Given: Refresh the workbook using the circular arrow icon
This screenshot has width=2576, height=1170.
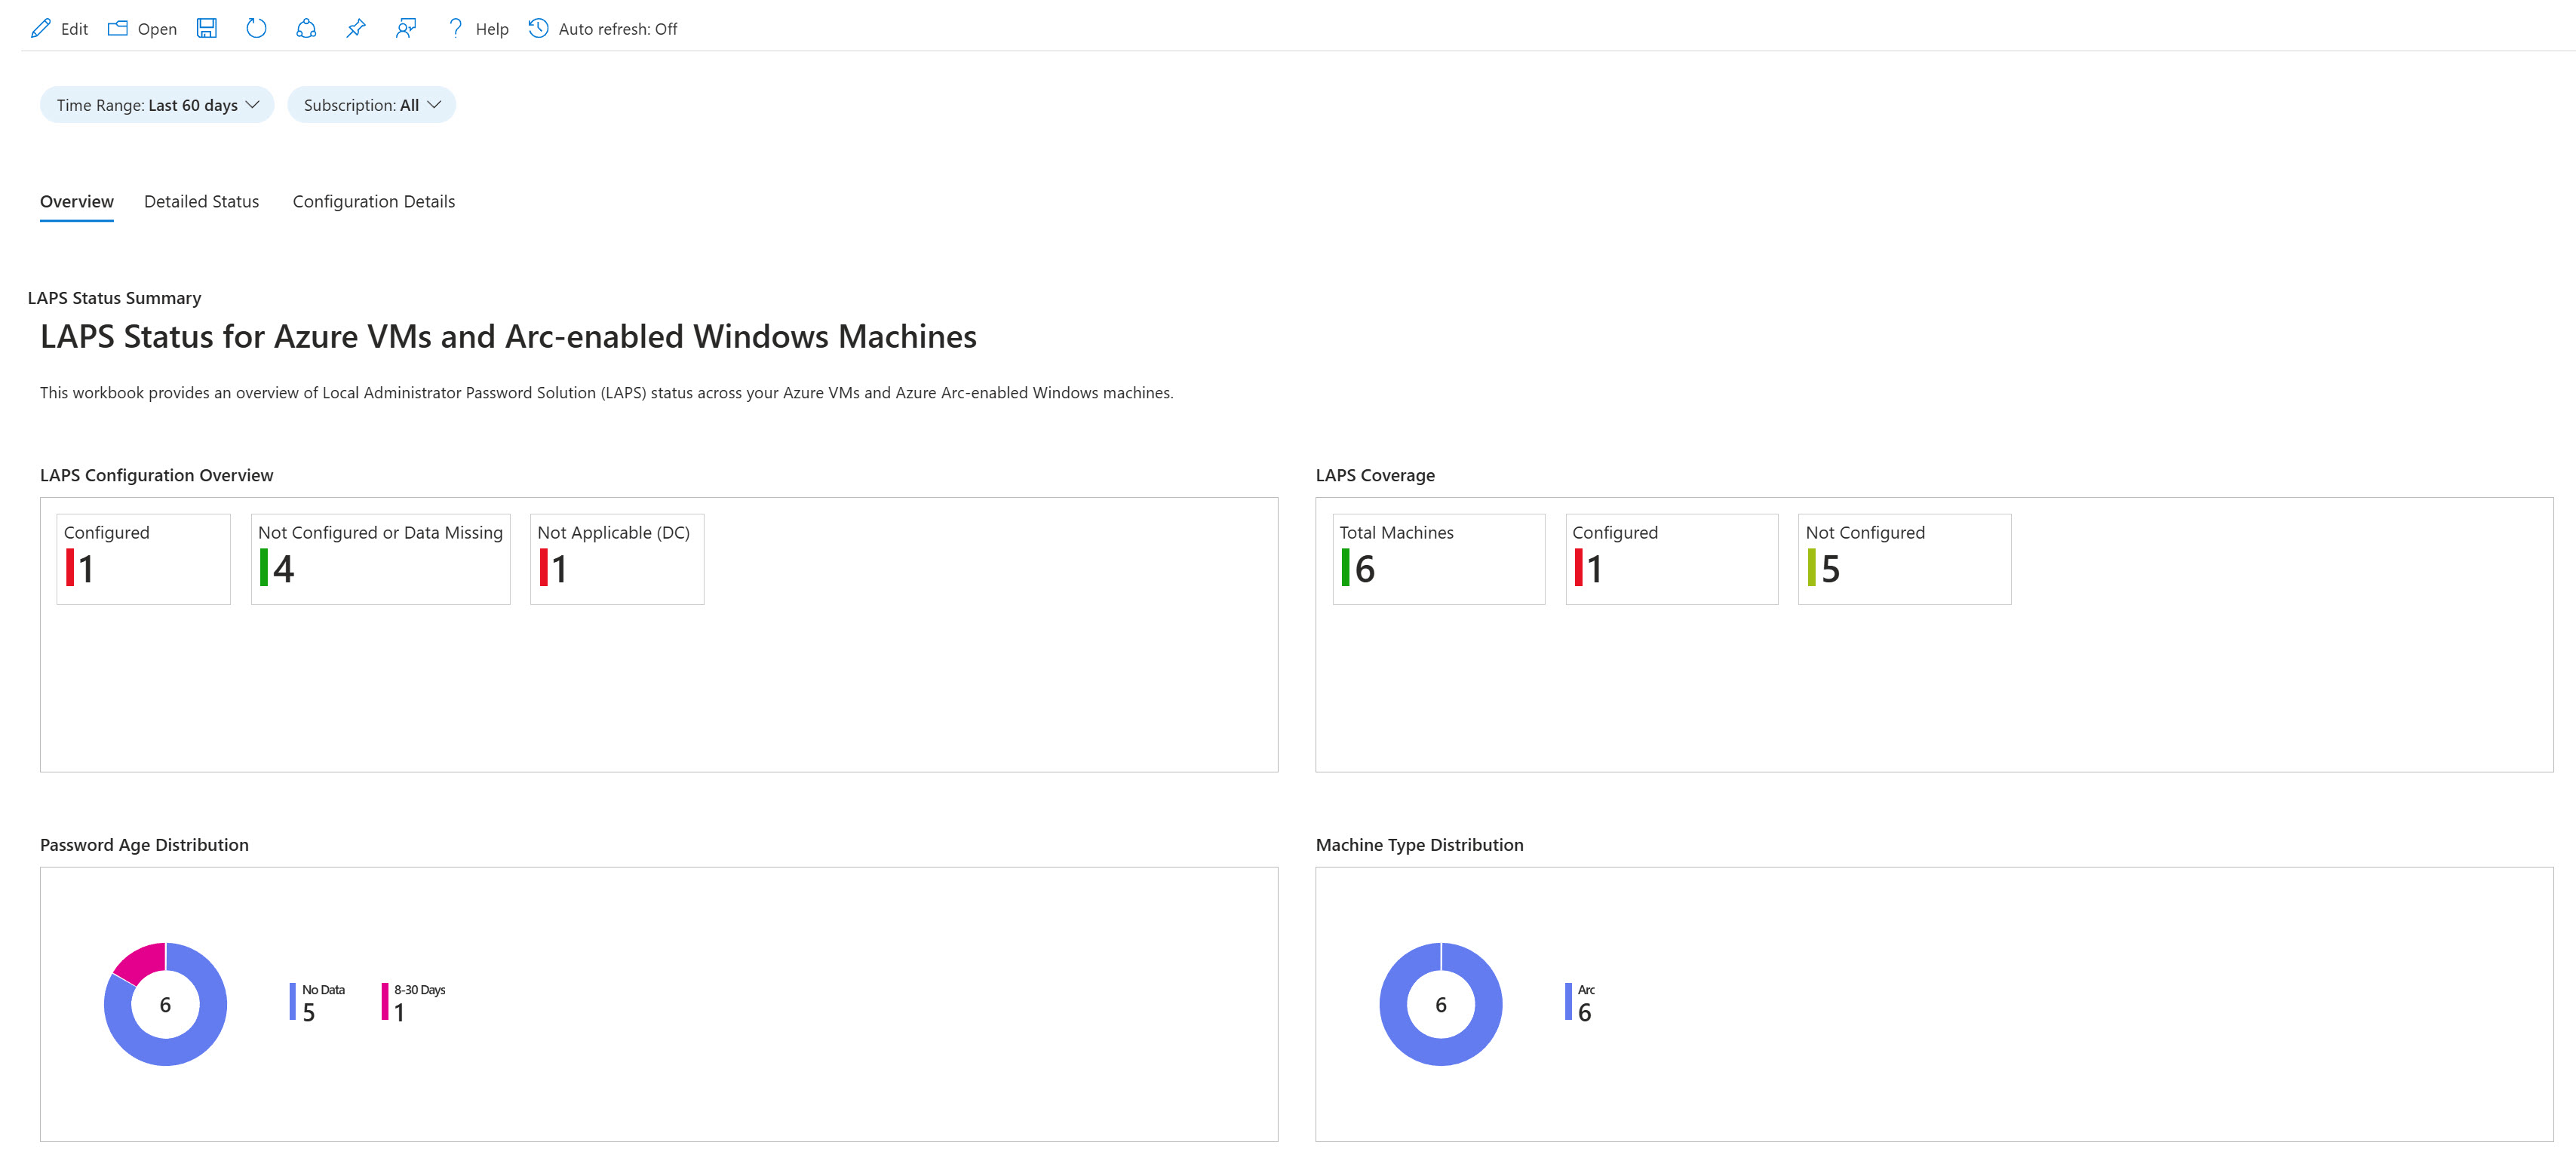Looking at the screenshot, I should click(x=256, y=29).
